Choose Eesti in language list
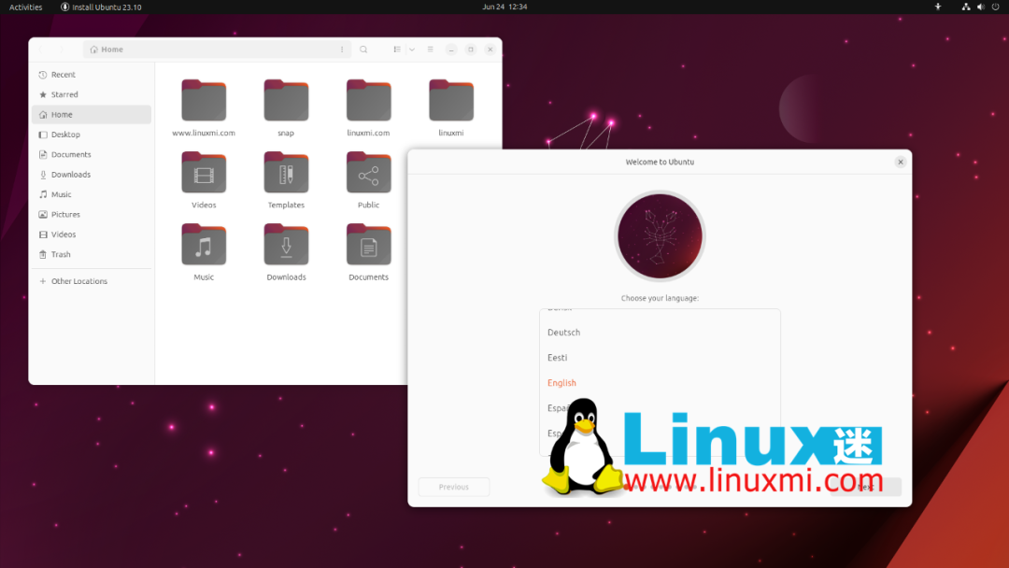 [x=660, y=358]
